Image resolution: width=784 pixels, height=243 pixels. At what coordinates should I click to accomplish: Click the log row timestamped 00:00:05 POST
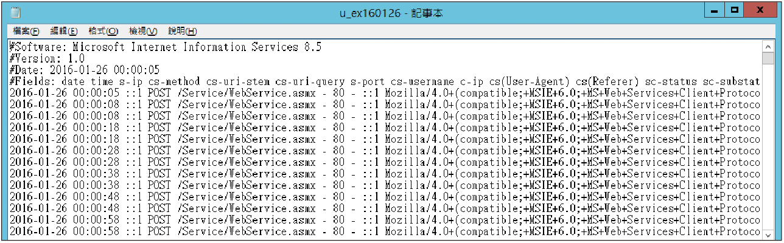[385, 93]
